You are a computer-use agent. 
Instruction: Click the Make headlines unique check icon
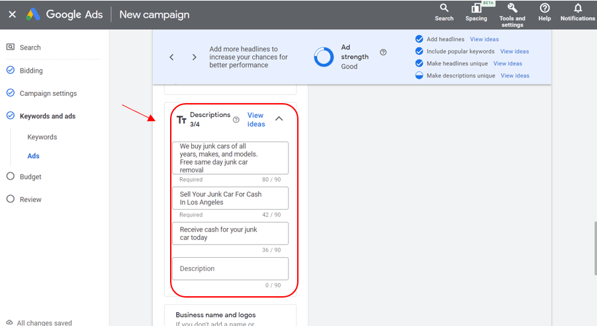point(419,63)
